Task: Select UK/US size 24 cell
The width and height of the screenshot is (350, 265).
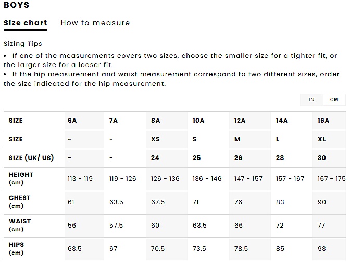Action: (x=155, y=158)
